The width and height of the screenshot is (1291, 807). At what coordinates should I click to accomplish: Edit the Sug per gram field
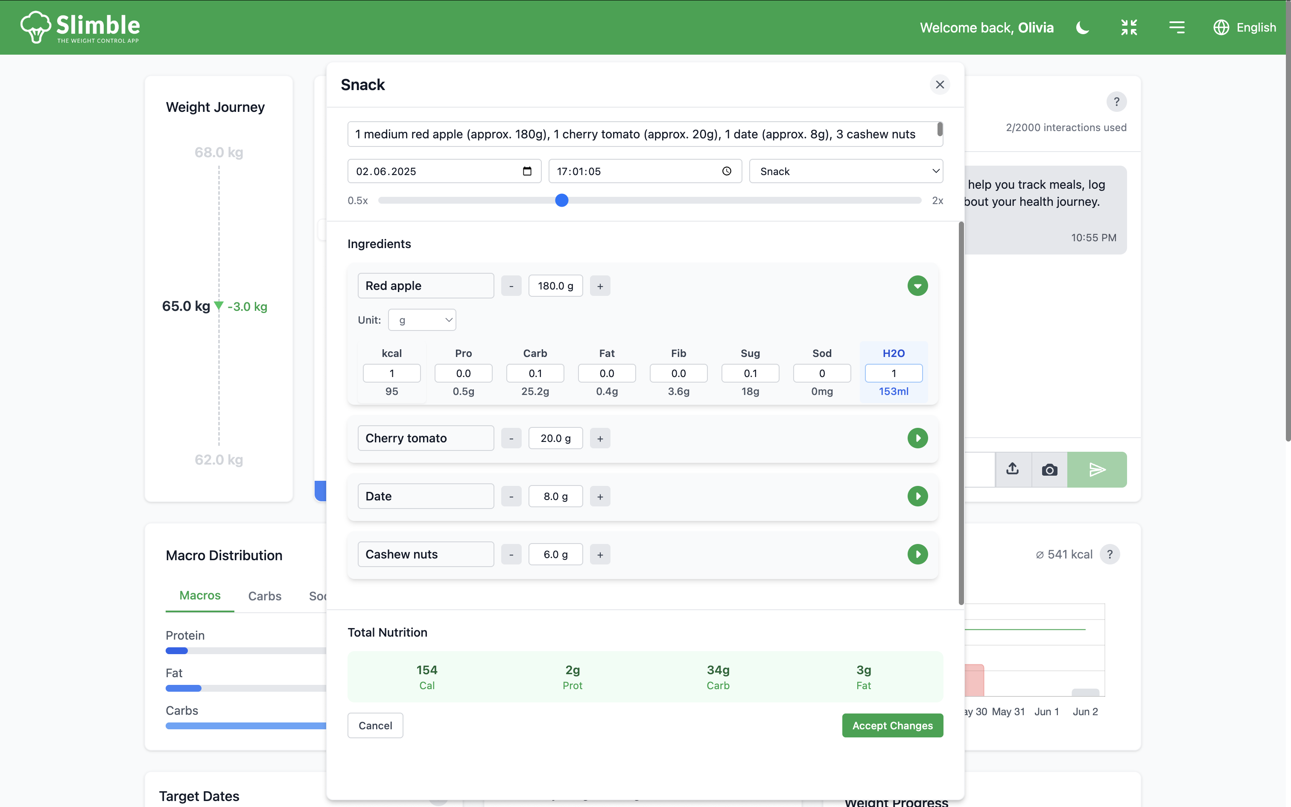click(750, 373)
